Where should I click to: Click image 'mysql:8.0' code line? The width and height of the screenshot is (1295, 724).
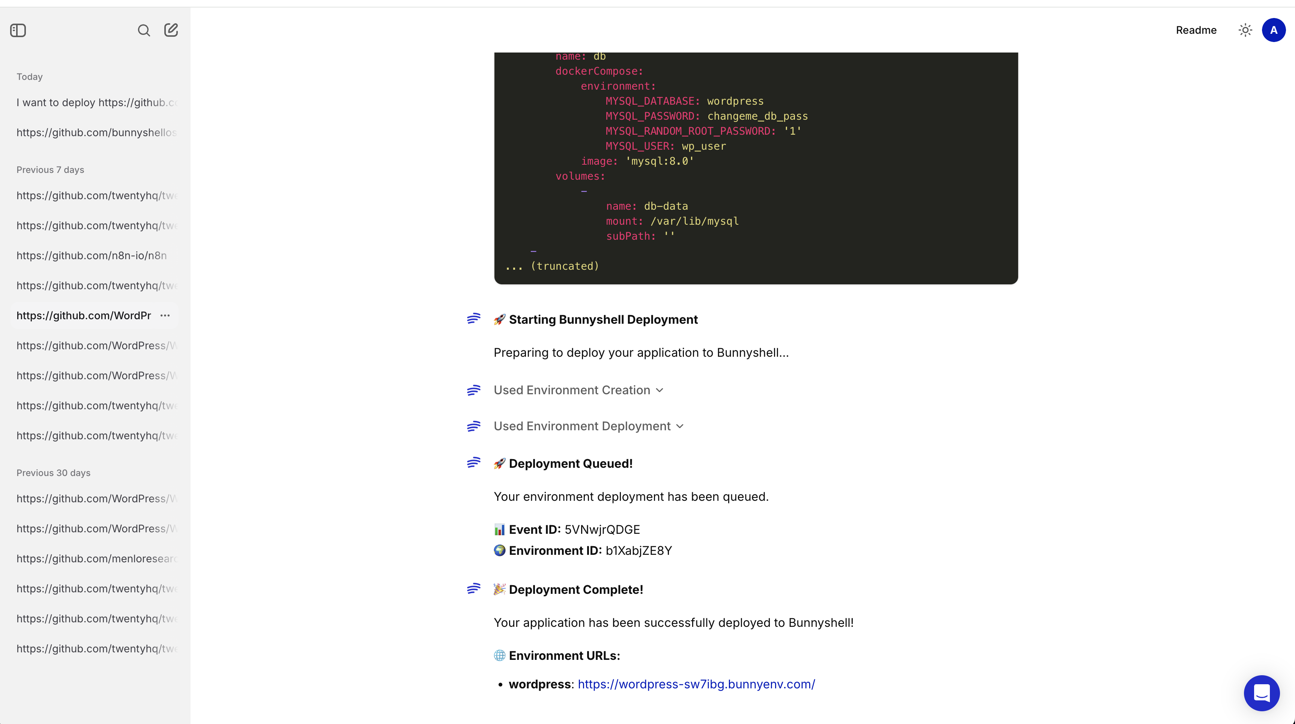[637, 161]
